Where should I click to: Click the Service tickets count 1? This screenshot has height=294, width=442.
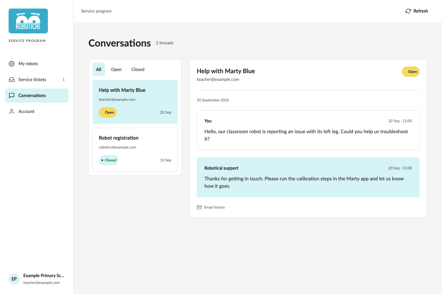(x=64, y=80)
